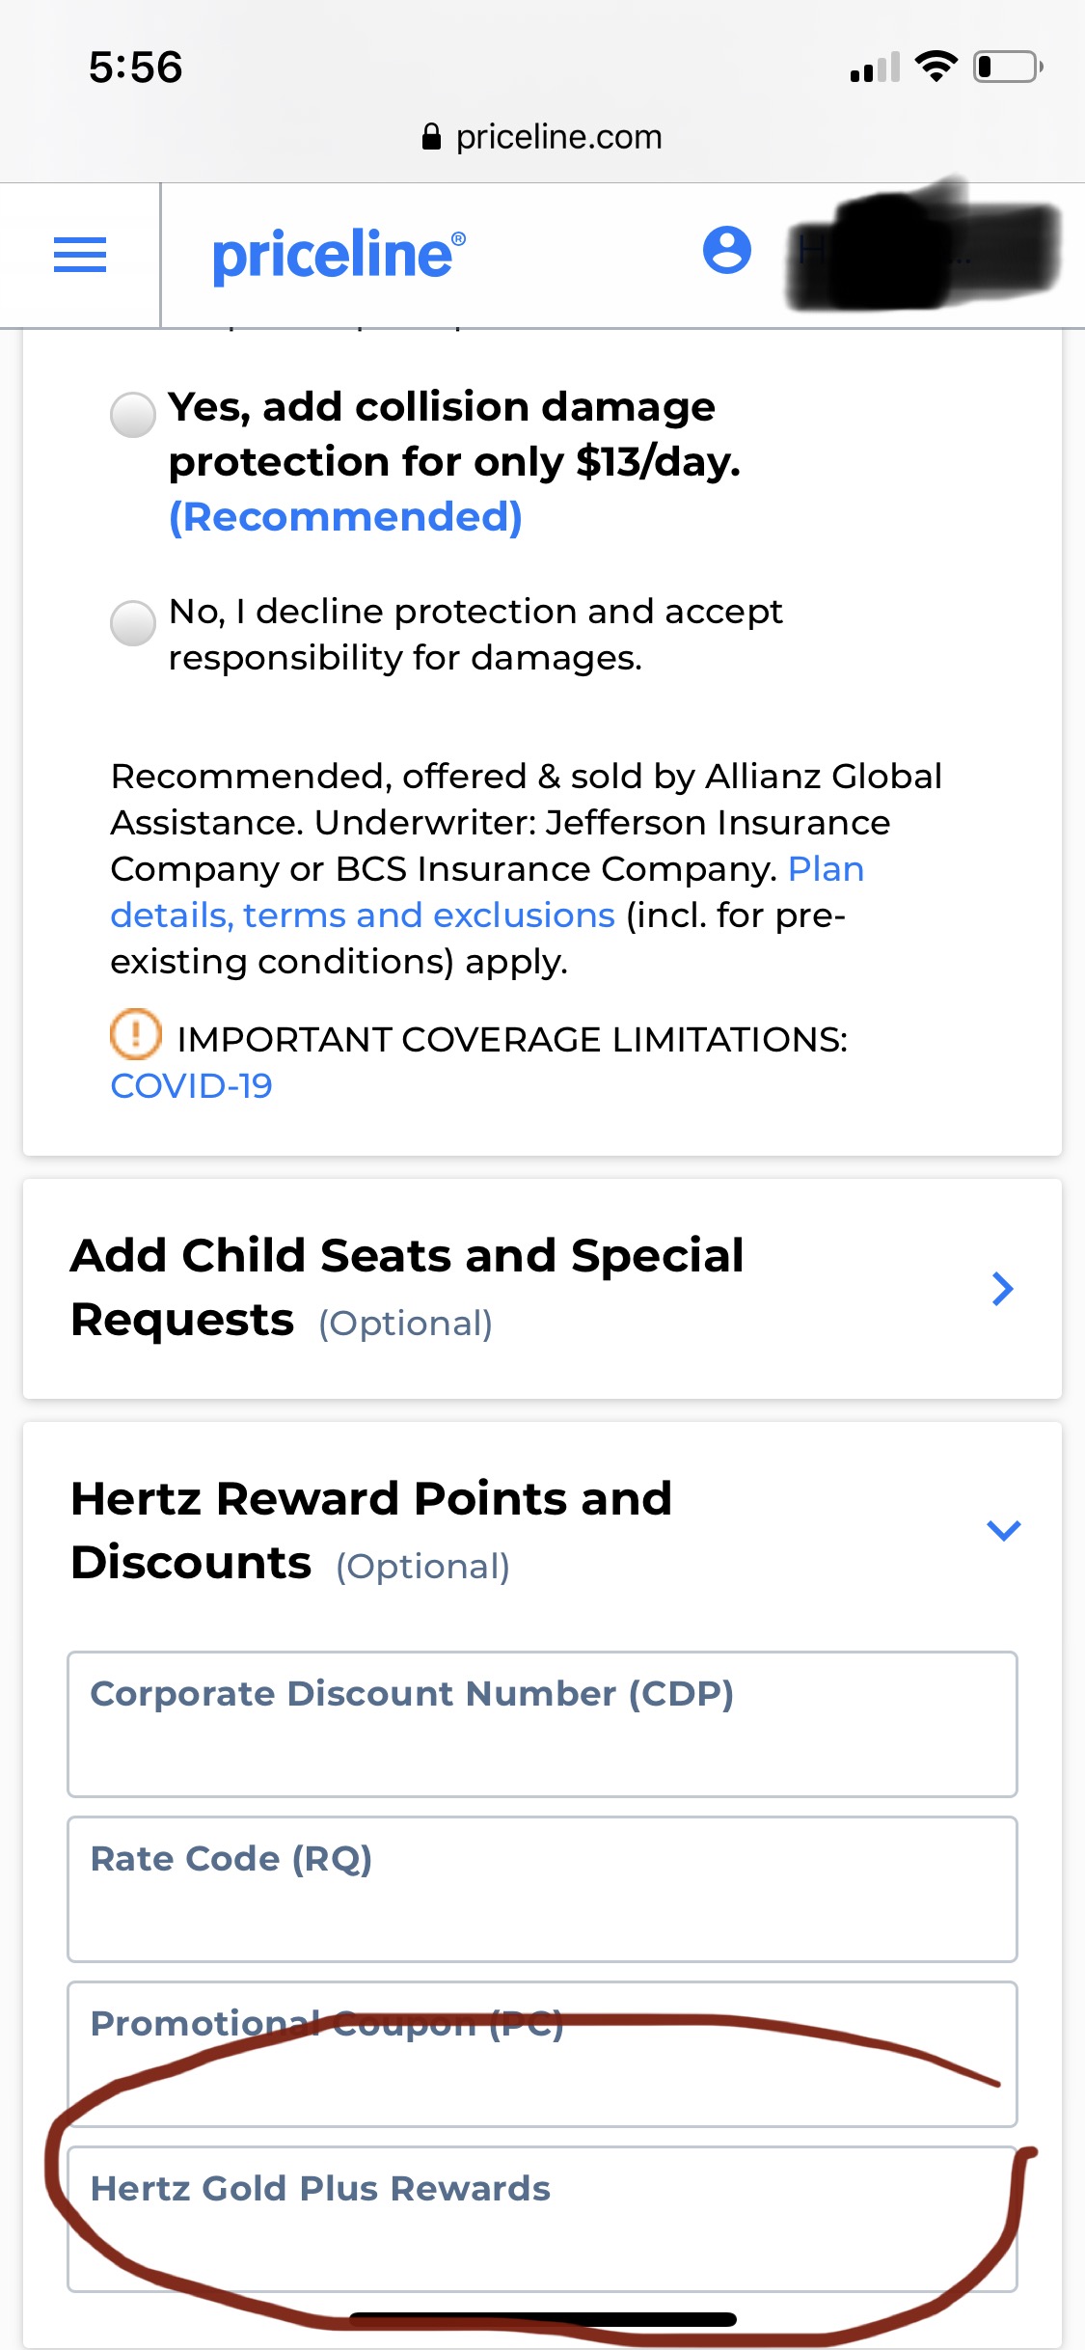Tap the blue (Recommended) label text
Image resolution: width=1085 pixels, height=2350 pixels.
pos(345,517)
